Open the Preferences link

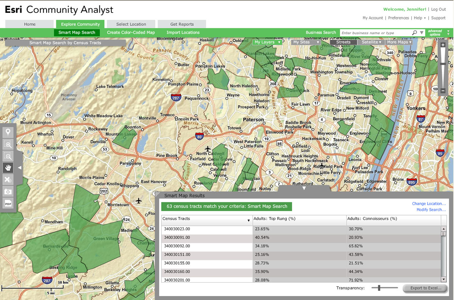coord(398,18)
